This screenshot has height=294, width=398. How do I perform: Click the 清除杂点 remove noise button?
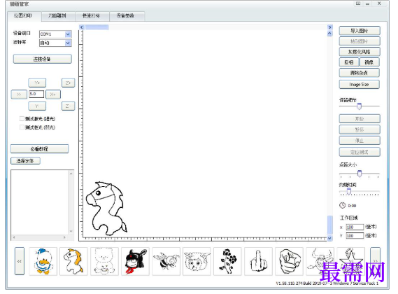click(x=360, y=73)
